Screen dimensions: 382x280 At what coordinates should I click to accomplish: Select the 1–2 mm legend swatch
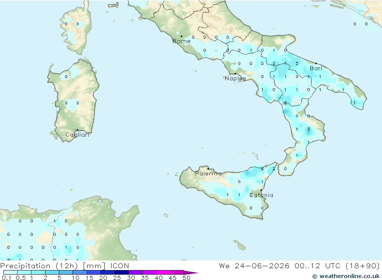point(38,272)
